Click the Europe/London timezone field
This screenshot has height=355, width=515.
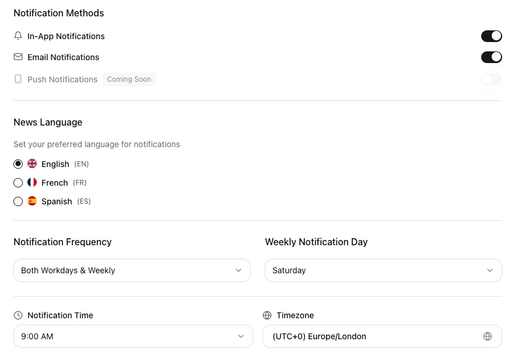point(373,336)
